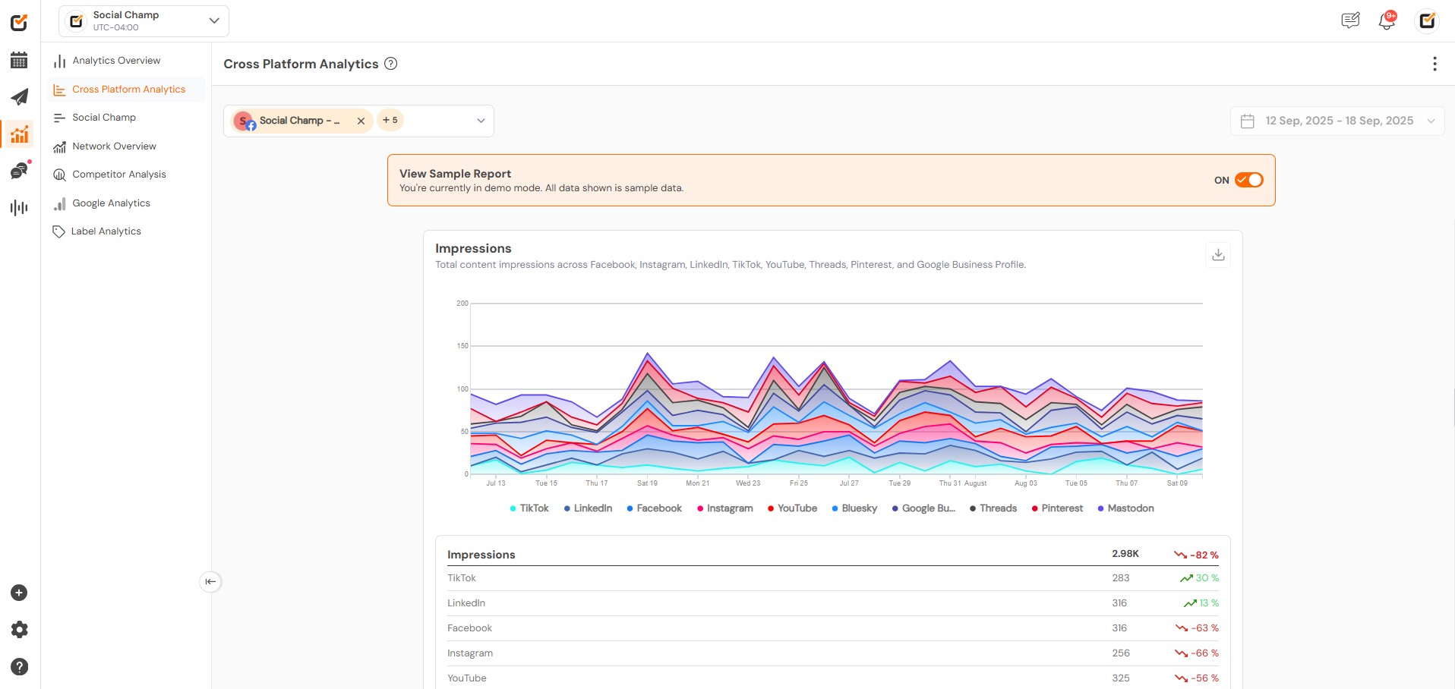1455x689 pixels.
Task: Click the Social Champ logo icon
Action: click(19, 23)
